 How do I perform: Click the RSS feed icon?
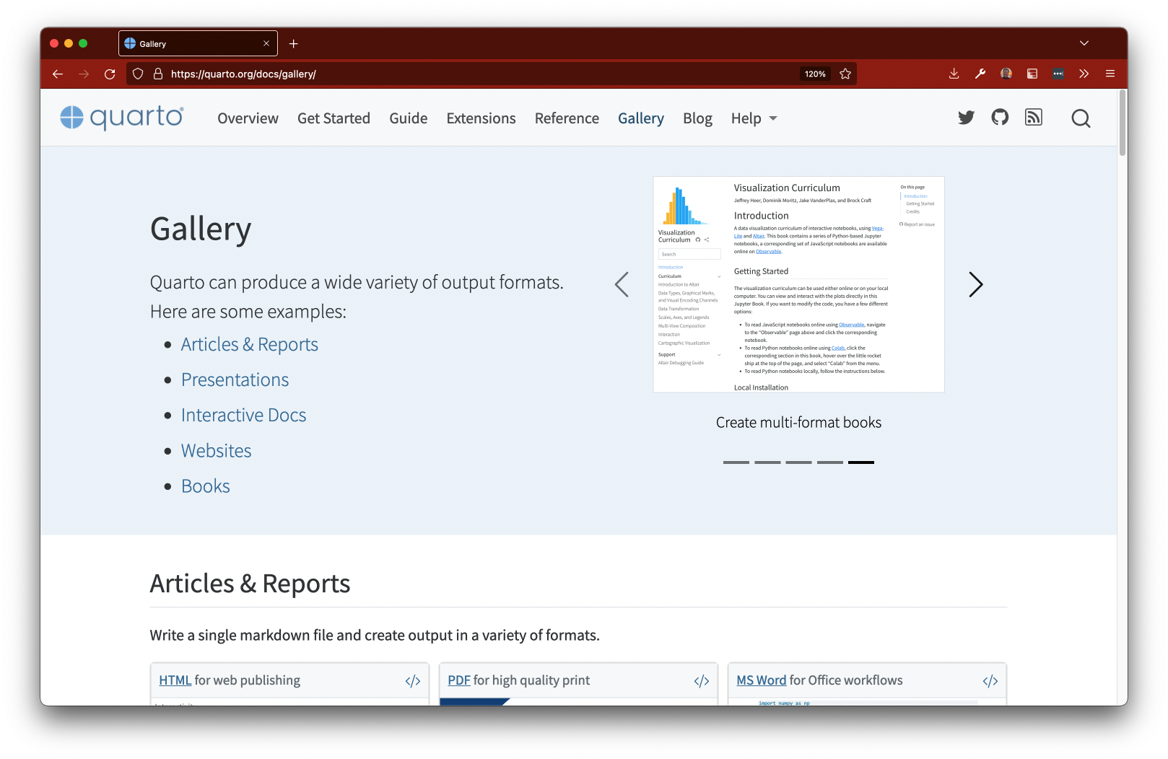click(1034, 118)
